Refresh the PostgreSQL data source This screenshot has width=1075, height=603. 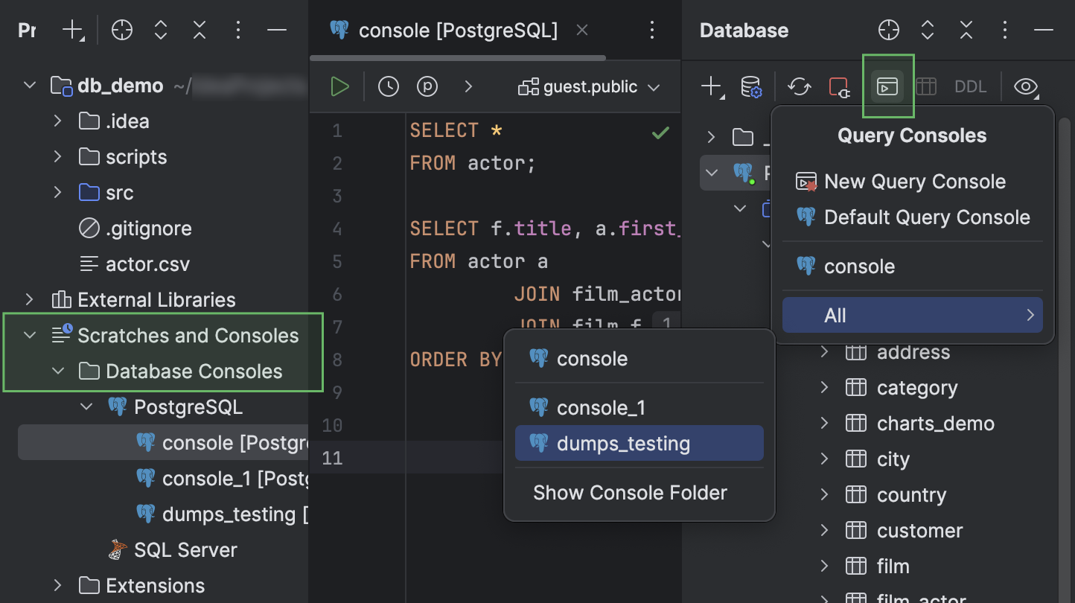point(800,86)
